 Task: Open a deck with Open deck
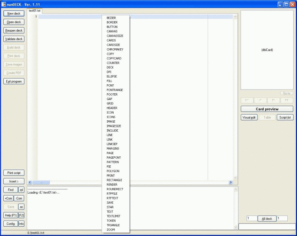pos(14,22)
